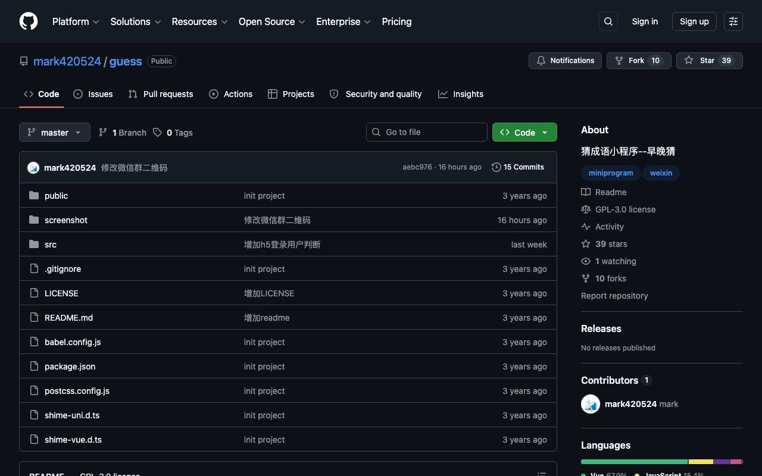Open commit hash aebc976
The height and width of the screenshot is (476, 762).
click(x=417, y=167)
